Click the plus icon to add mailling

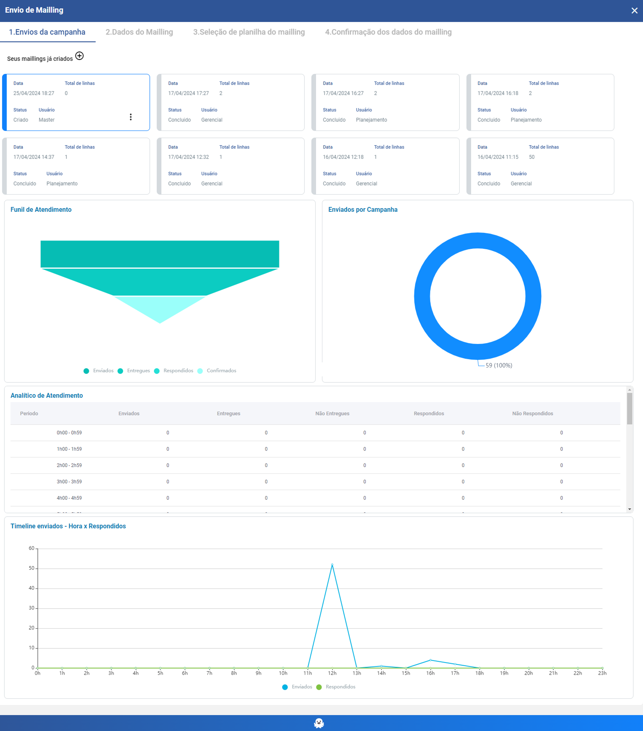(79, 56)
